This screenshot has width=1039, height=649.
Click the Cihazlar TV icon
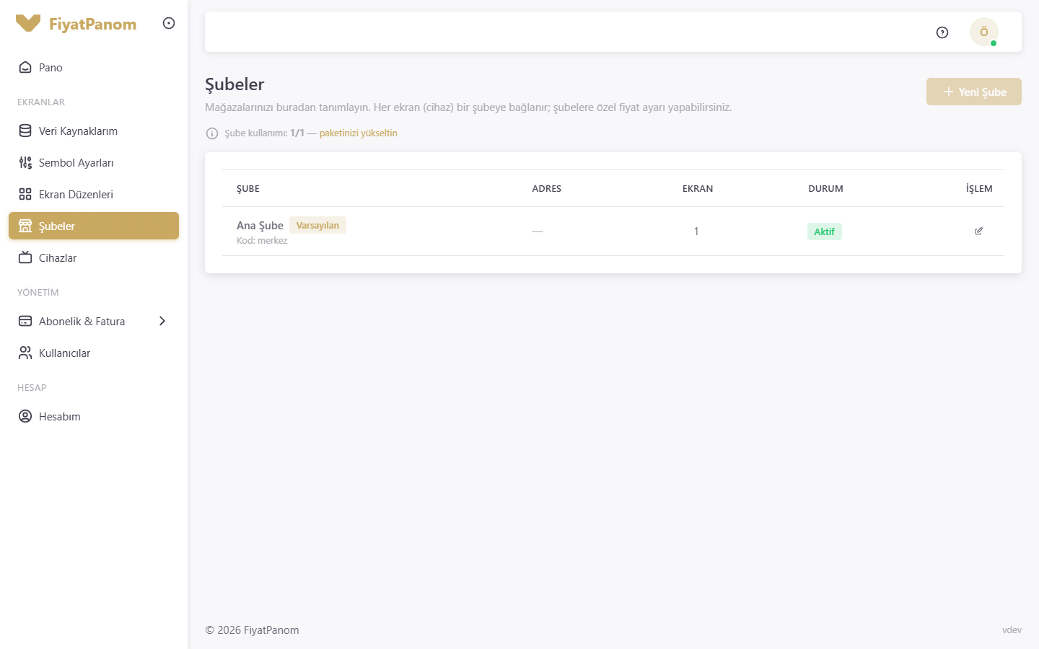coord(25,257)
